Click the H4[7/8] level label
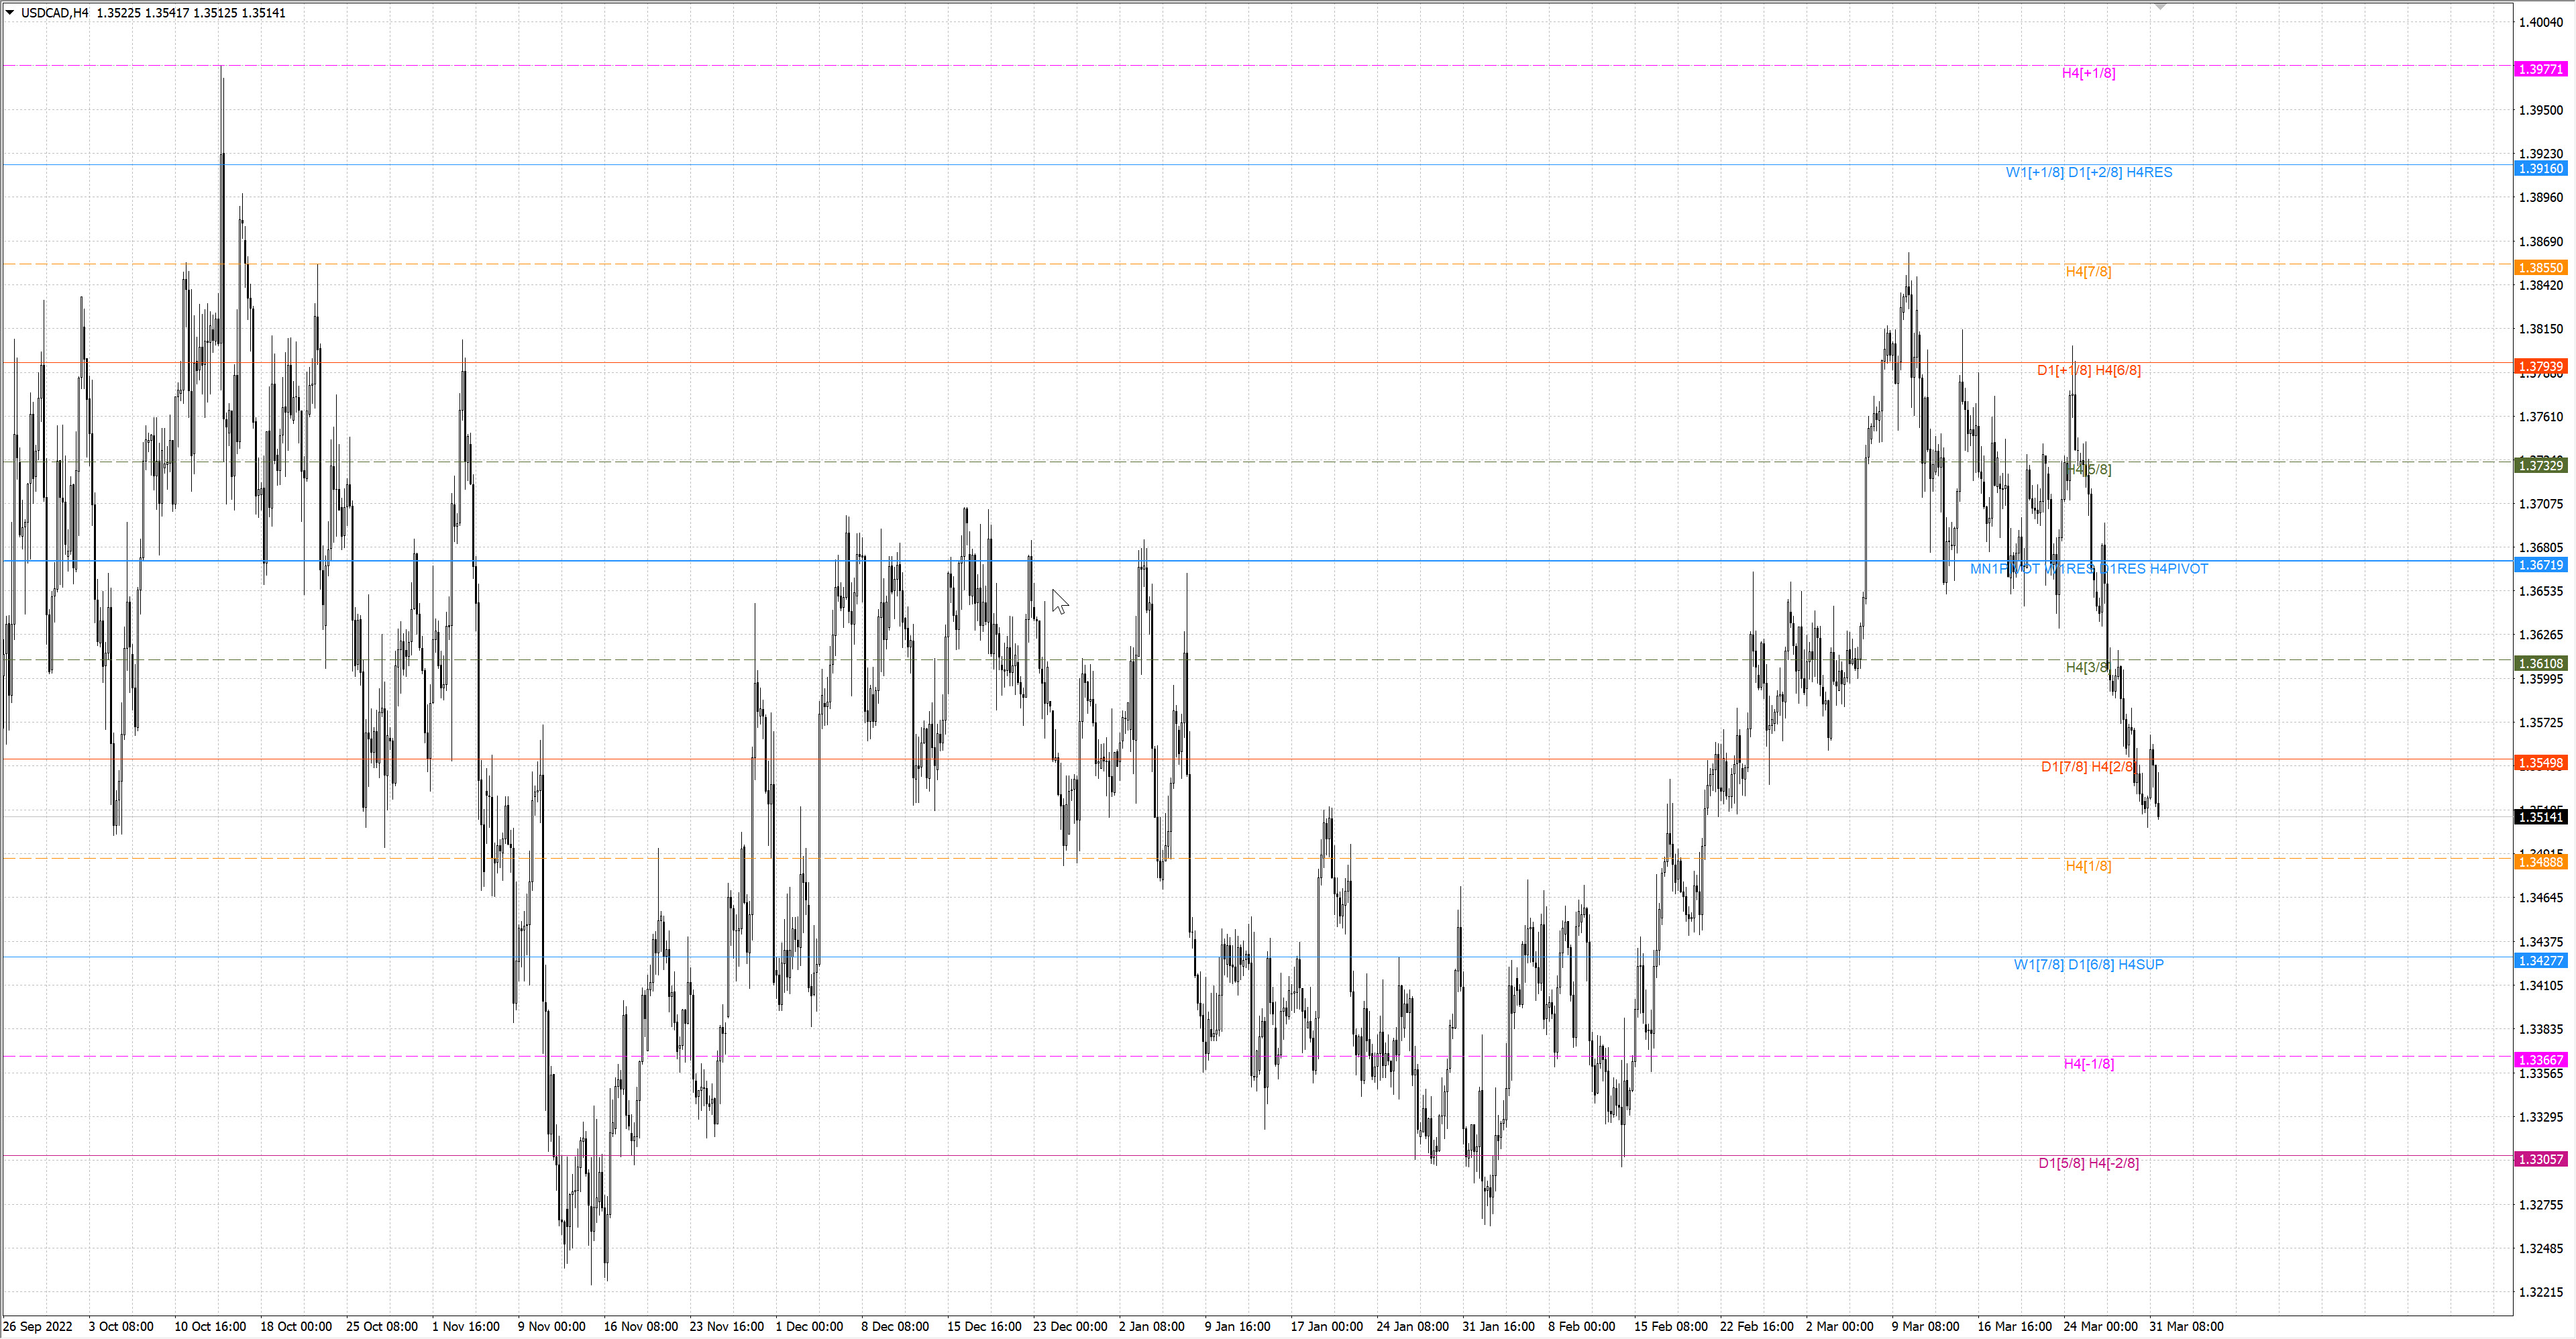 [2088, 271]
